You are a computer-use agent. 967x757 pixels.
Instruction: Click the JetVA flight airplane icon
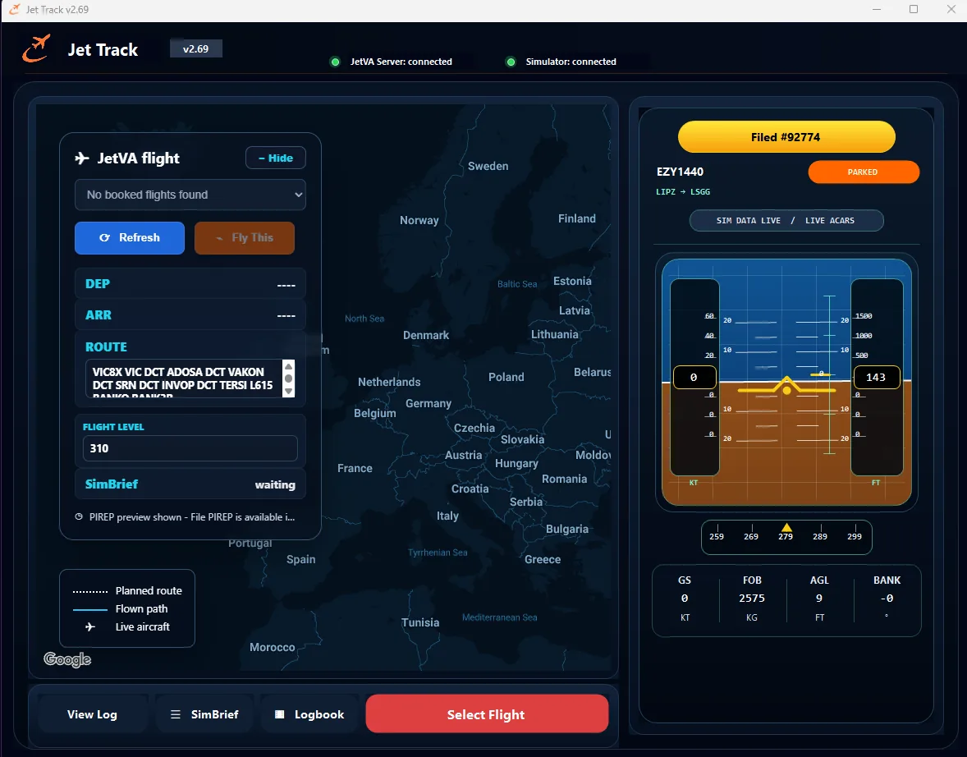coord(82,158)
